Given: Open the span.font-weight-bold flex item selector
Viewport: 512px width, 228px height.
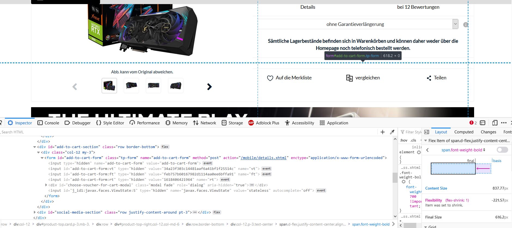Looking at the screenshot, I should 463,150.
